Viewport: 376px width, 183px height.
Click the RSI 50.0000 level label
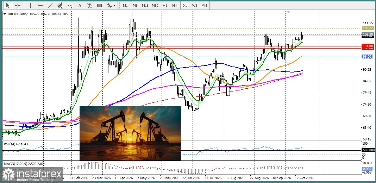pyautogui.click(x=368, y=150)
